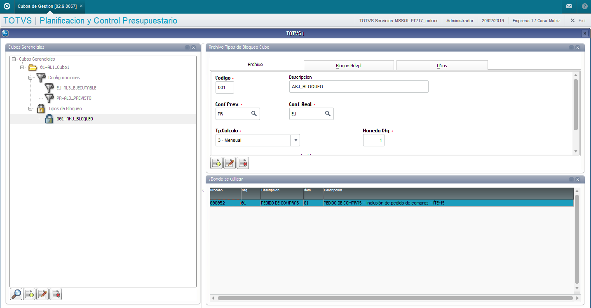Viewport: 591px width, 308px height.
Task: Select the PEDIDO DE COMPRAS description cell
Action: 282,203
